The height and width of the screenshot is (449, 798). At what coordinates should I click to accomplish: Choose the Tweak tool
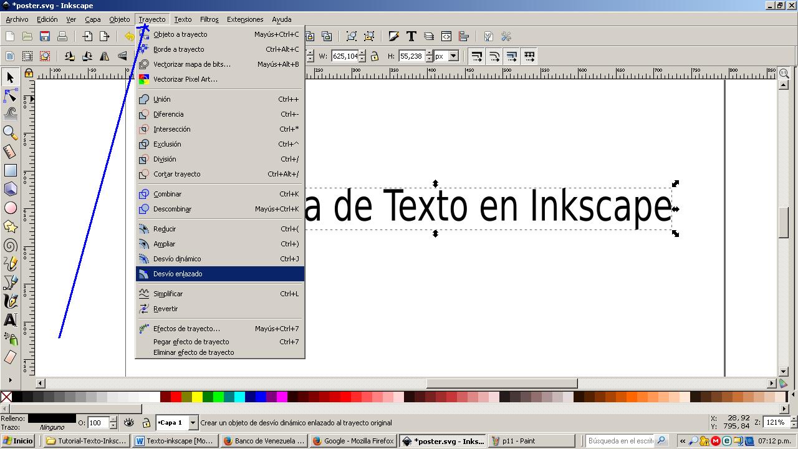pyautogui.click(x=10, y=113)
